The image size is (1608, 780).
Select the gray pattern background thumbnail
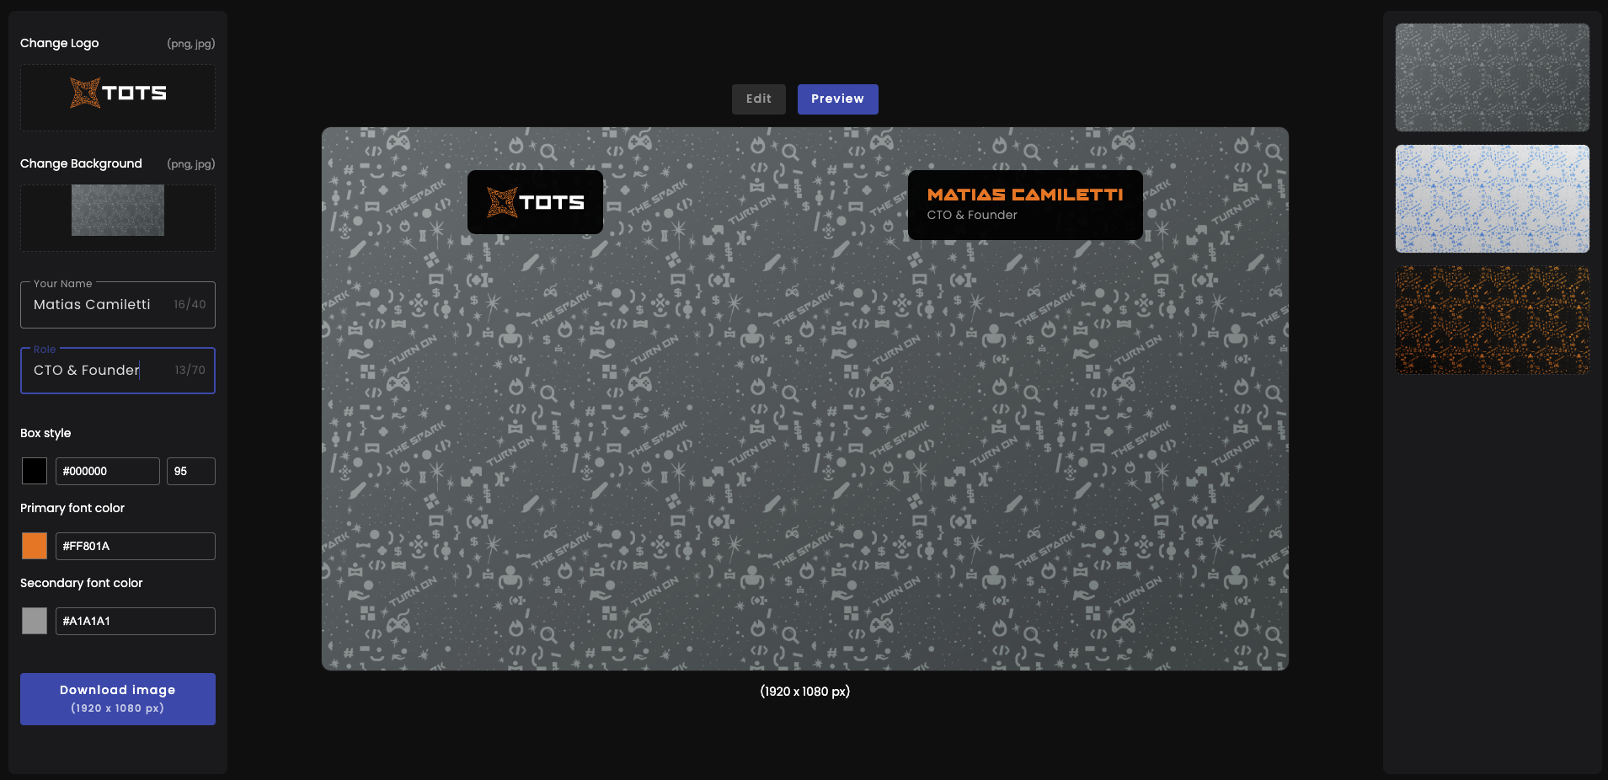pyautogui.click(x=1492, y=77)
